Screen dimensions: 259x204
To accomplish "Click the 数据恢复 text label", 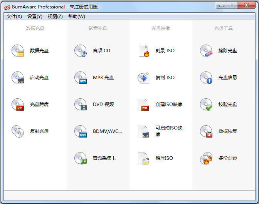I will coord(228,131).
